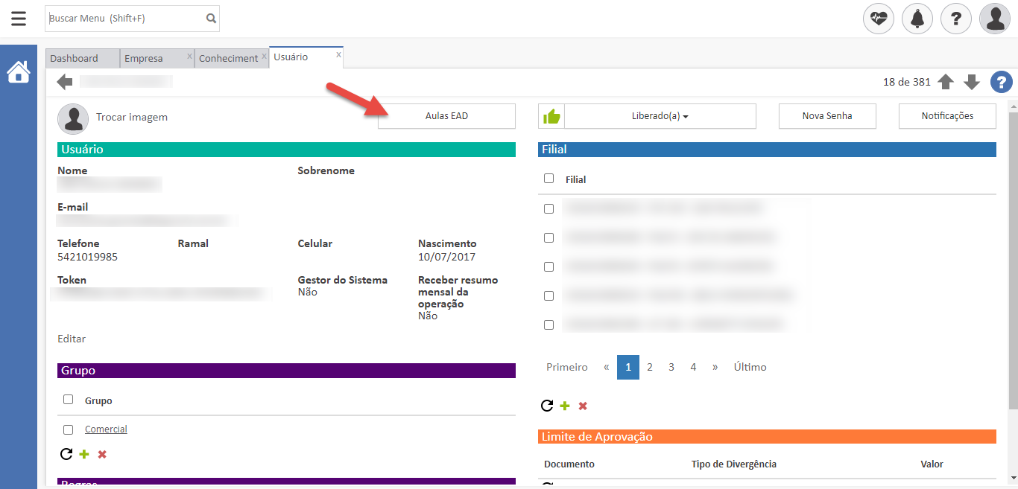Tick the Comercial group checkbox
Image resolution: width=1018 pixels, height=489 pixels.
[69, 429]
